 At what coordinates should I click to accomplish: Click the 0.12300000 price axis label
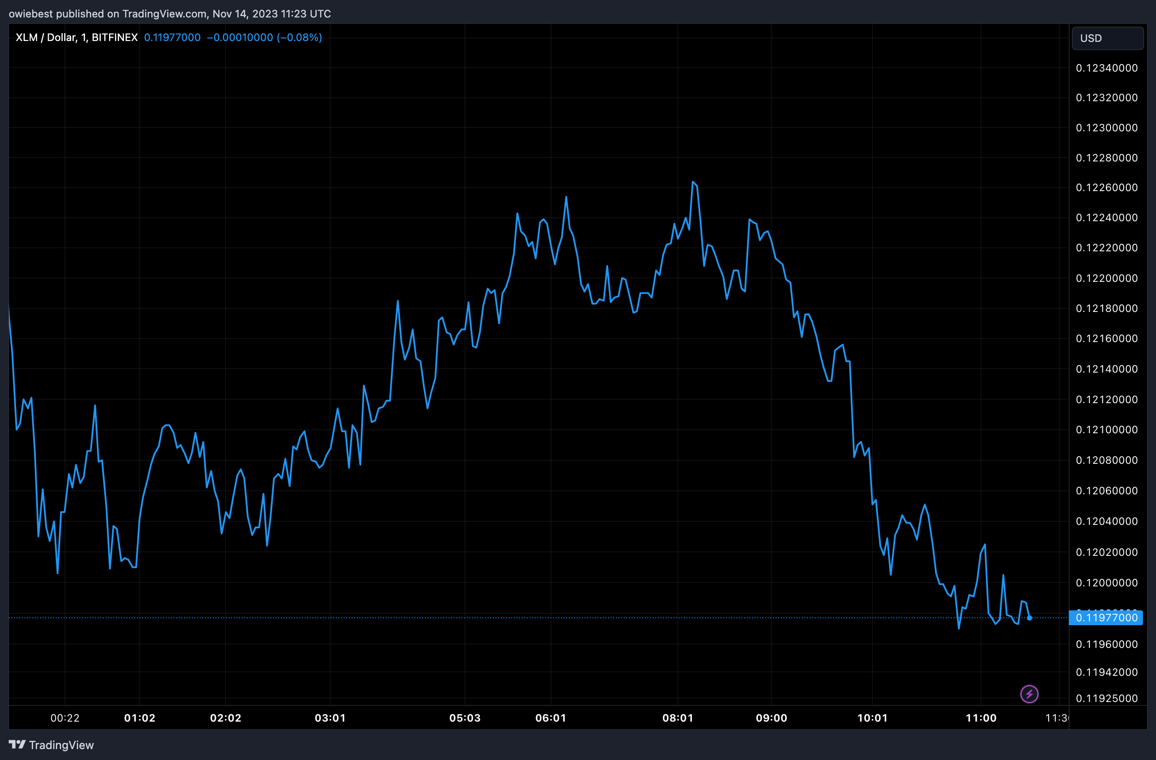click(x=1107, y=128)
